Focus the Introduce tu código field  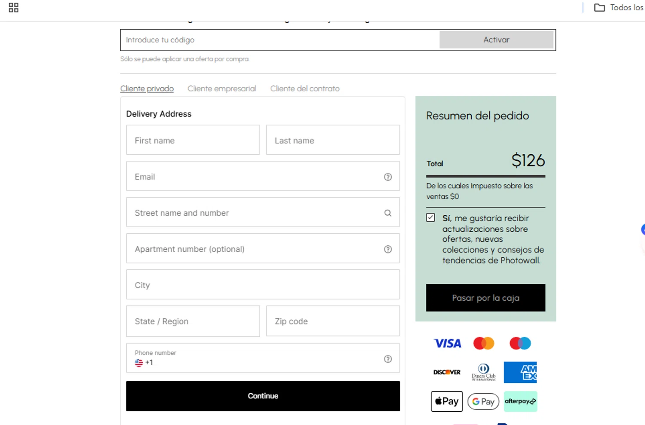(280, 40)
